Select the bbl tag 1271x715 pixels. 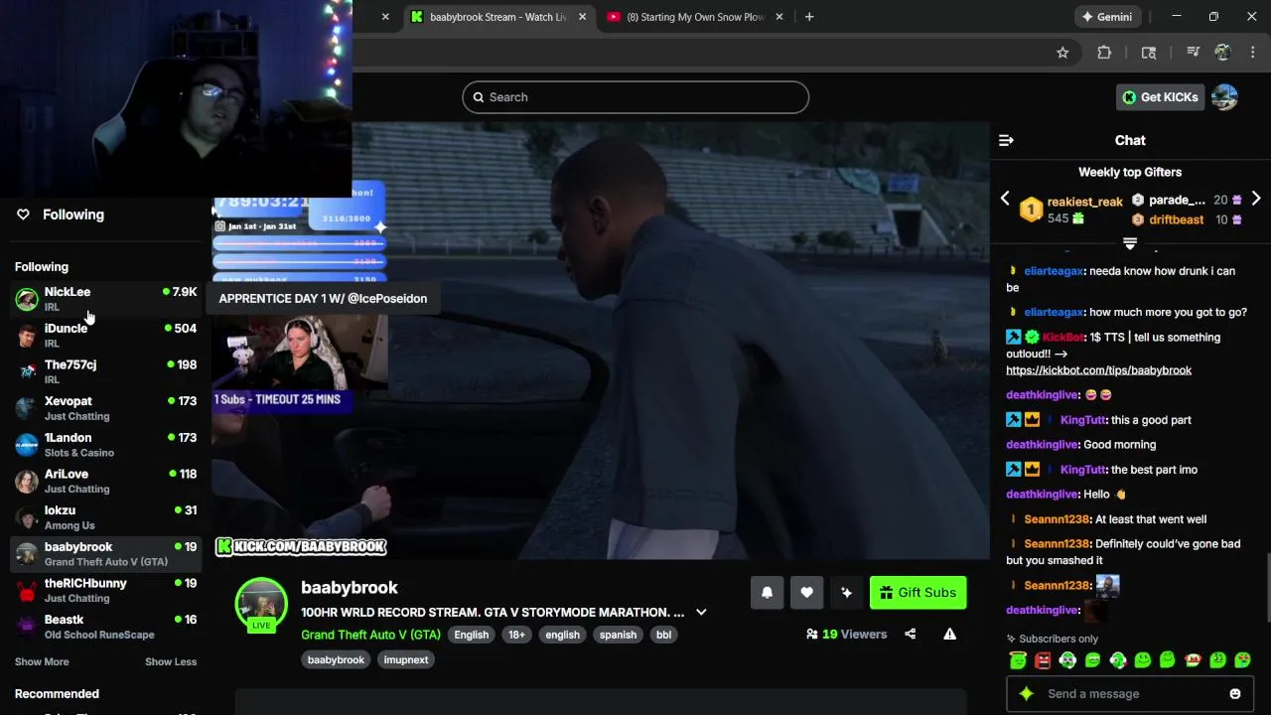663,635
